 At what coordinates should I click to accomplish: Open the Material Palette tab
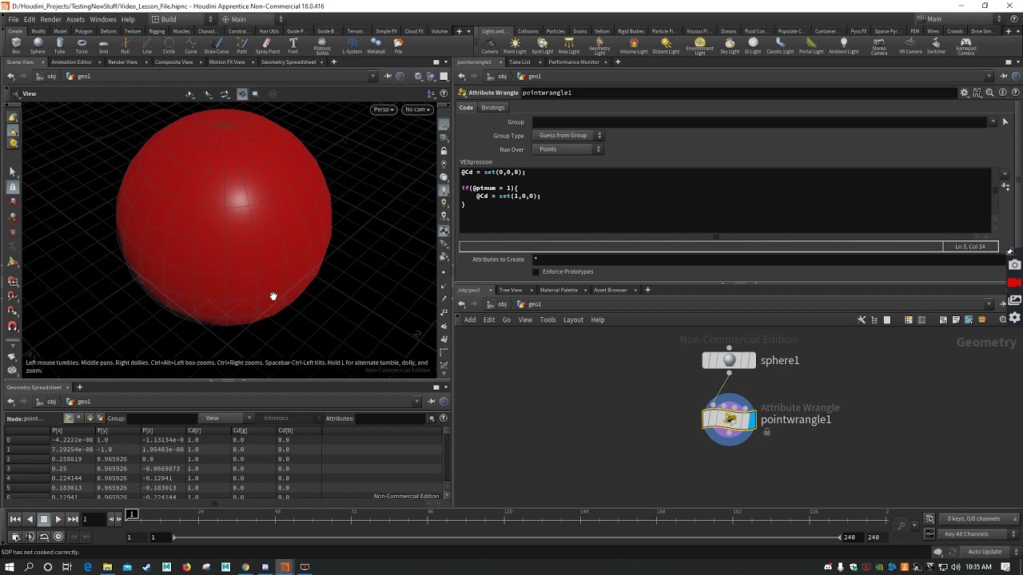[x=559, y=290]
